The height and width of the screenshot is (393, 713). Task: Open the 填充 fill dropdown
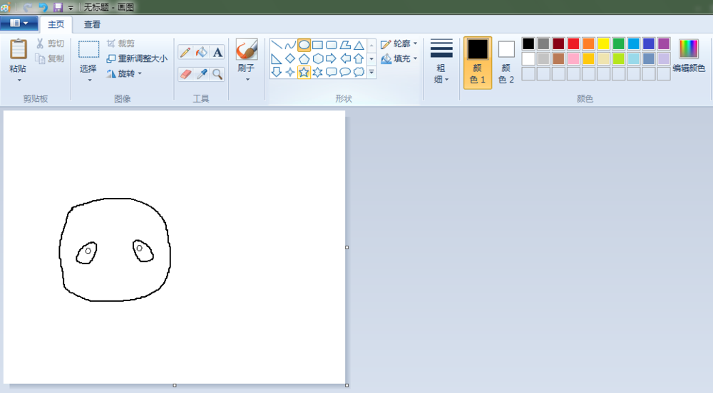point(399,58)
